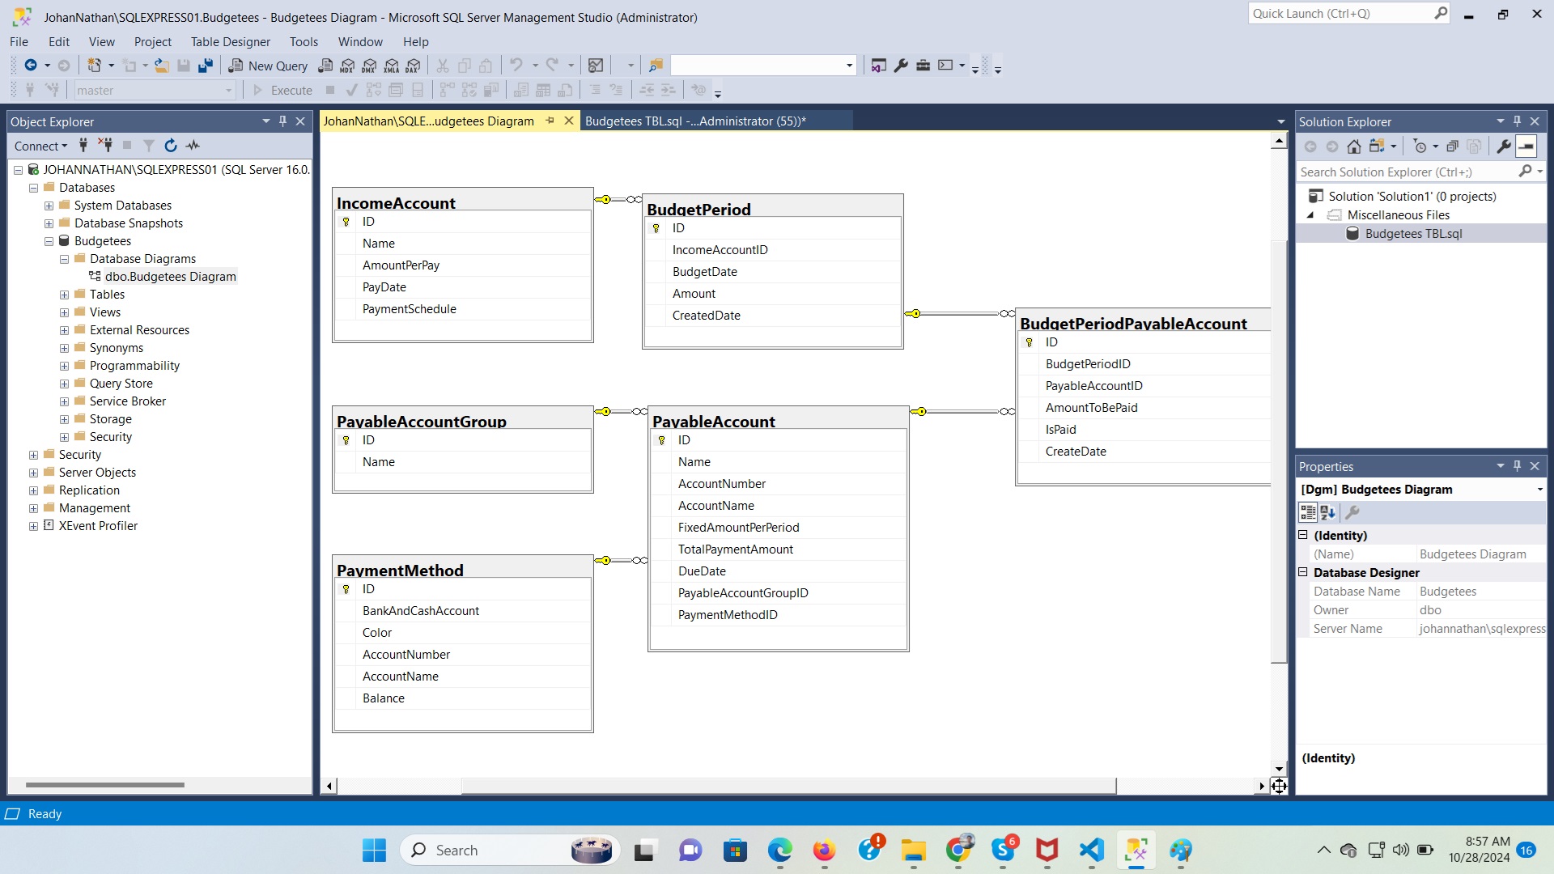Toggle auto-hide pin on Object Explorer
This screenshot has width=1554, height=874.
pos(282,121)
